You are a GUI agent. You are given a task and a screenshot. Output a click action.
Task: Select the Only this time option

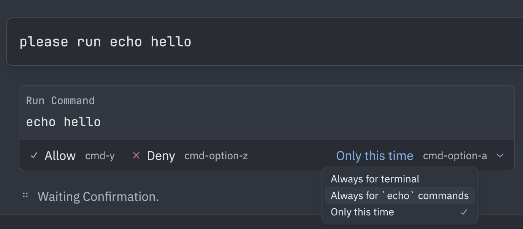coord(362,212)
